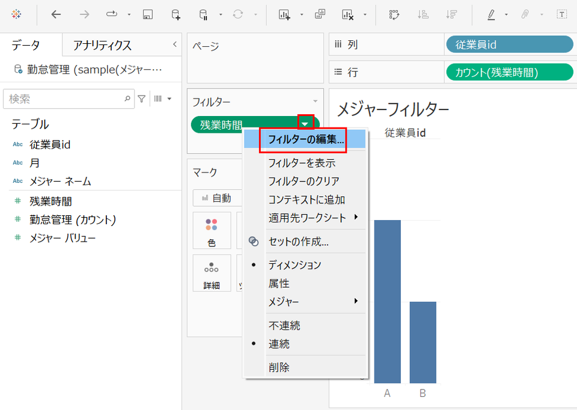Click the 色 color marks card

(x=212, y=231)
